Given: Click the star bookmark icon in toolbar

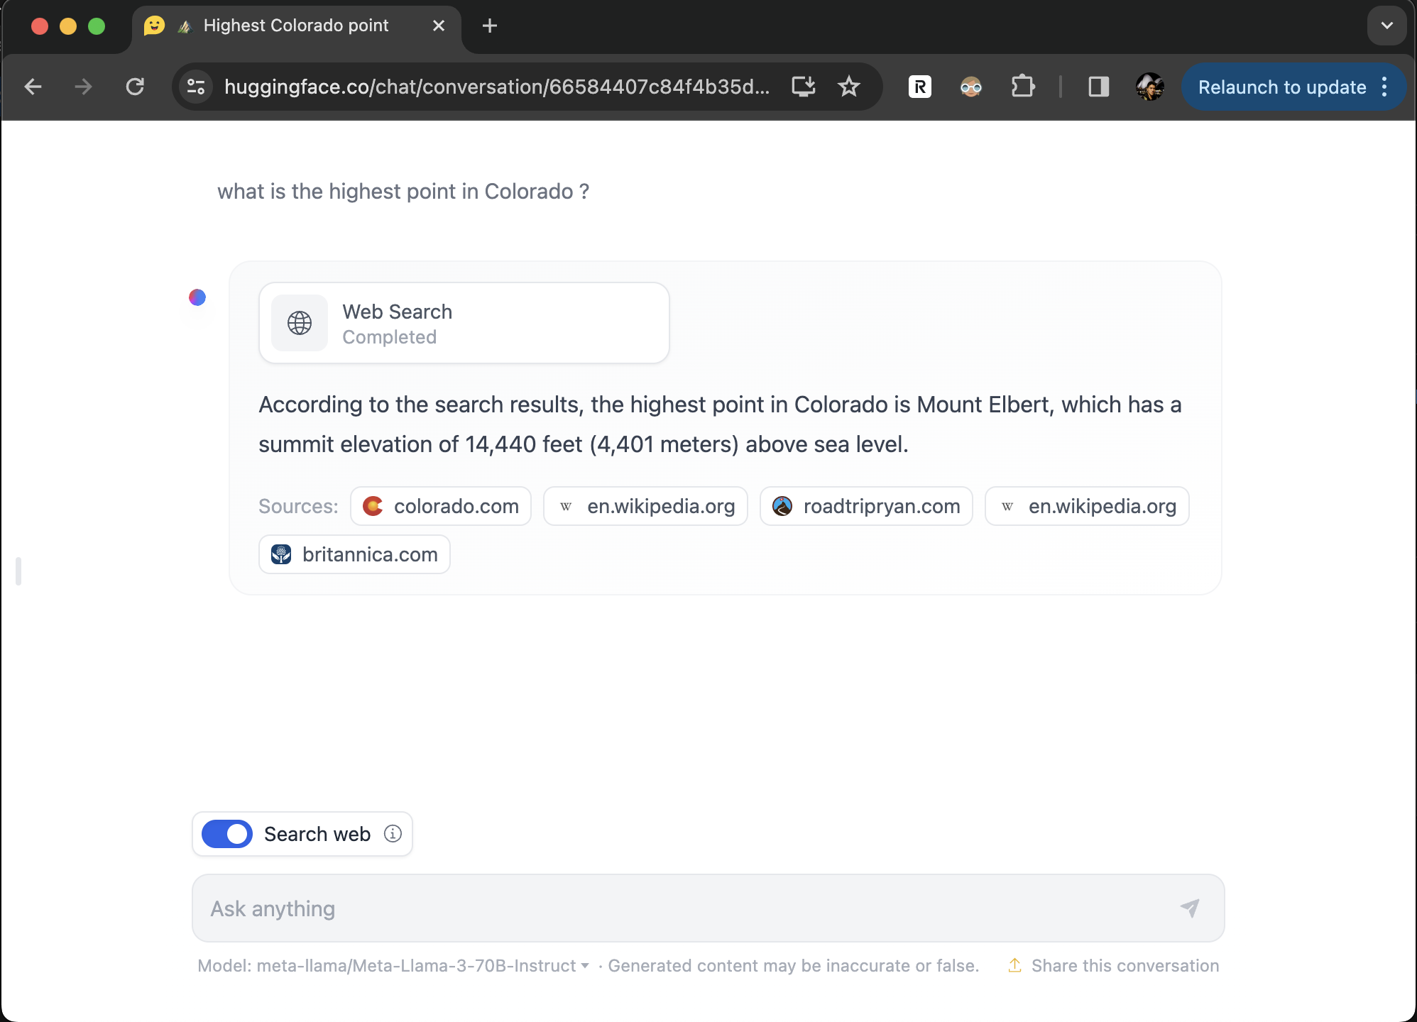Looking at the screenshot, I should pos(849,88).
